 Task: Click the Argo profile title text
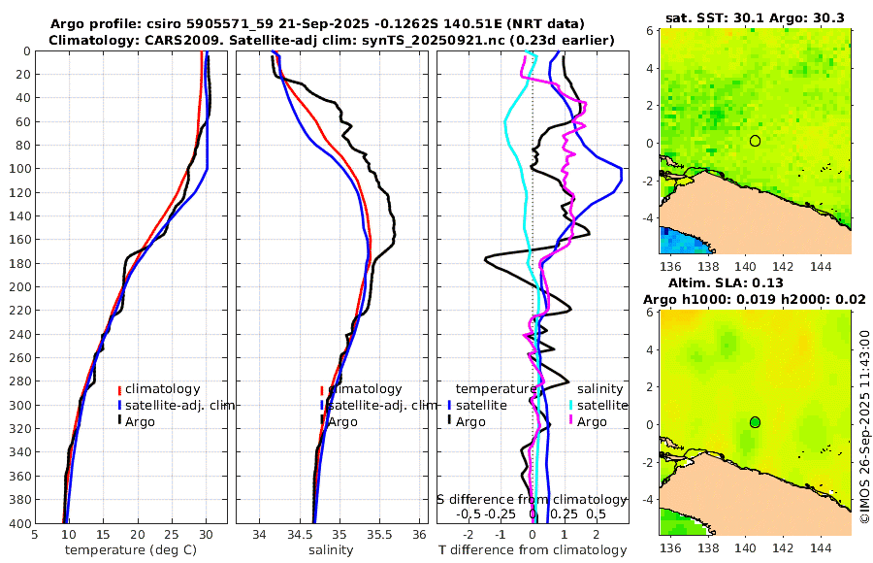click(x=317, y=24)
